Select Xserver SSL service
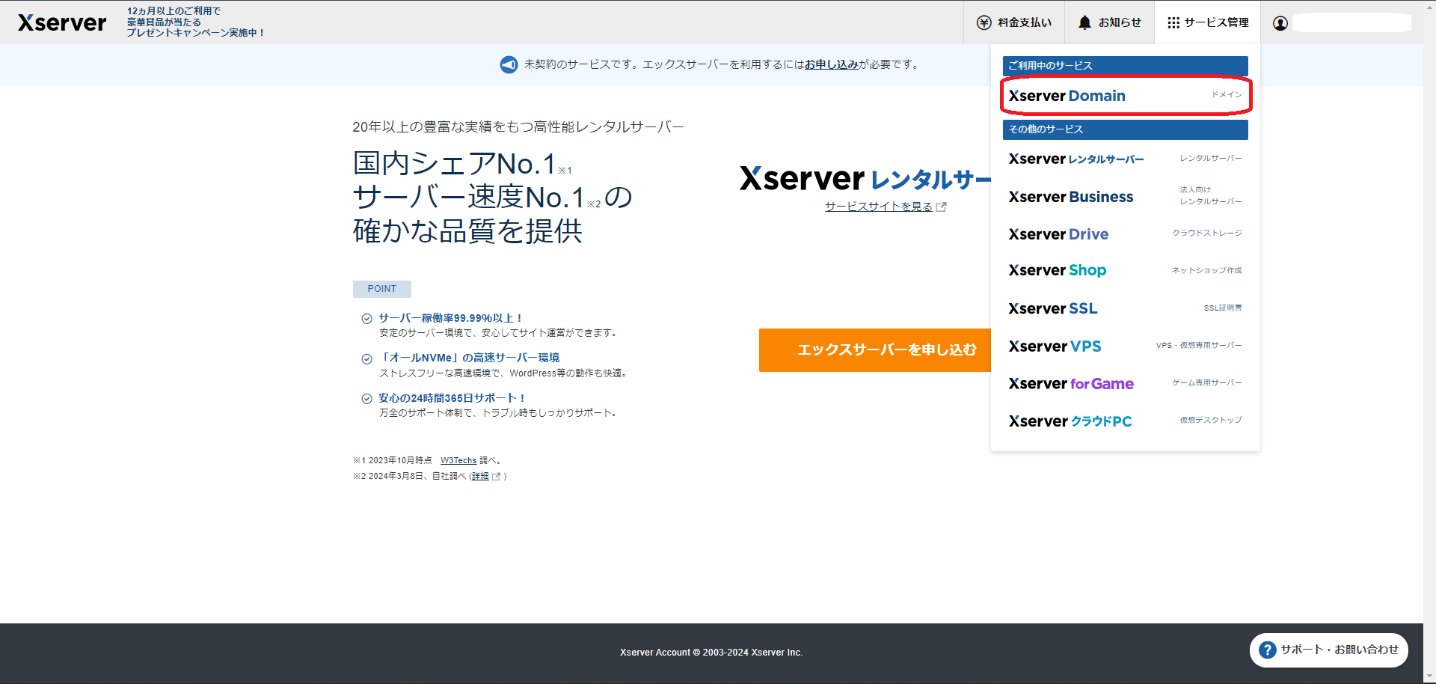Screen dimensions: 1436x684 1126,308
